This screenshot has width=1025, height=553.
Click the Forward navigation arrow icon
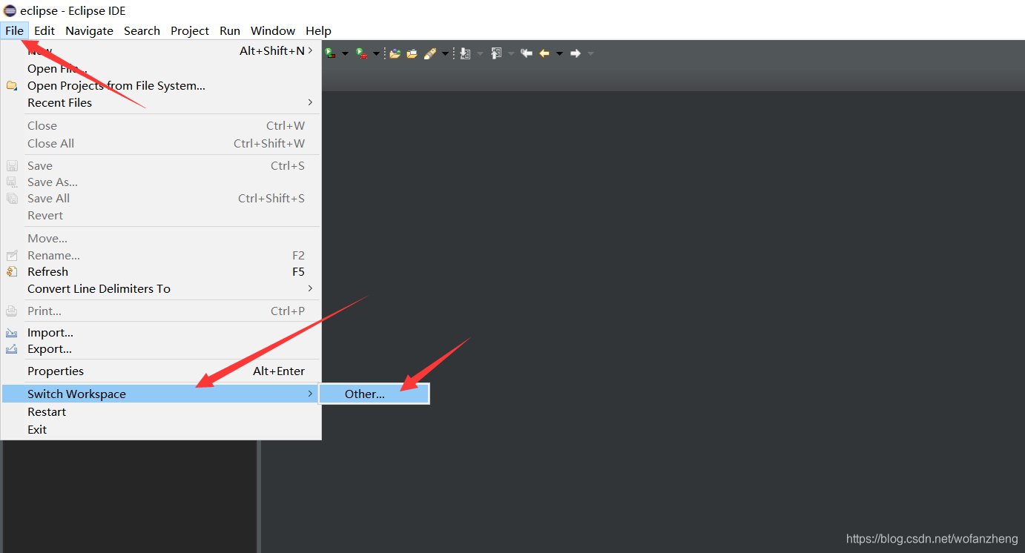tap(576, 53)
